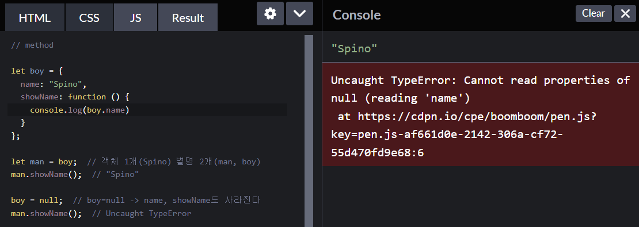
Task: Click the "let man = boy;" line
Action: click(44, 162)
